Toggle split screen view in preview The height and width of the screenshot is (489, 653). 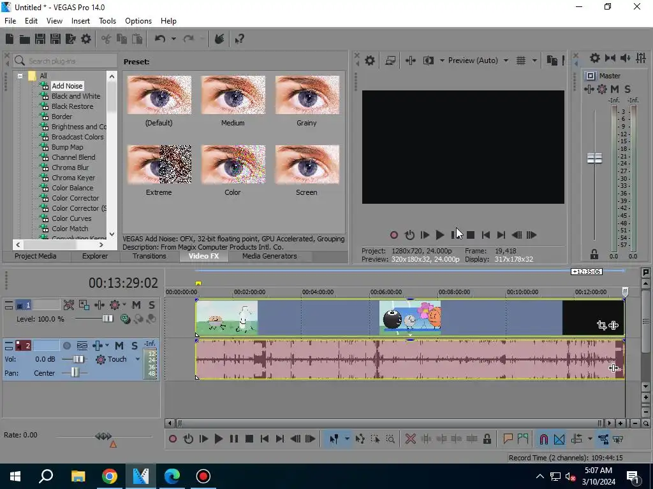point(428,60)
